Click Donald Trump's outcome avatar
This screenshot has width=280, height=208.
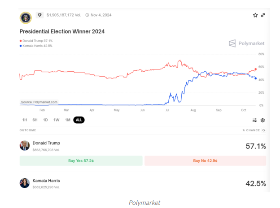coord(25,145)
